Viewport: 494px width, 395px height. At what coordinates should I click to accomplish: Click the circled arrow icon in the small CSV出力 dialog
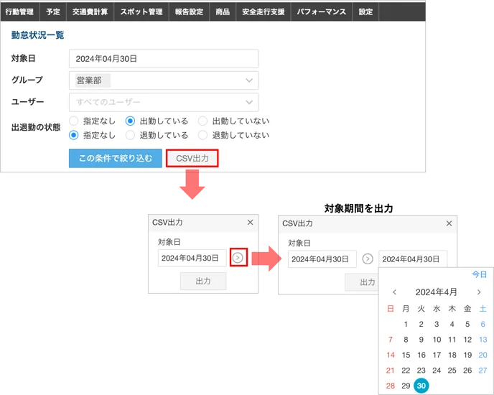coord(238,258)
